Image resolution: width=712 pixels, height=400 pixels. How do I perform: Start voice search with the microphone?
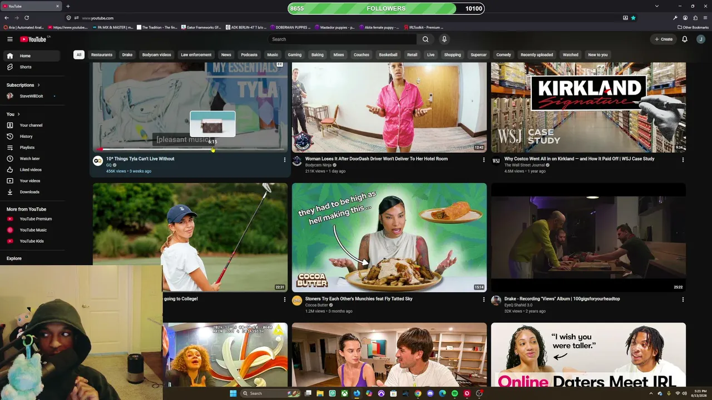tap(444, 39)
